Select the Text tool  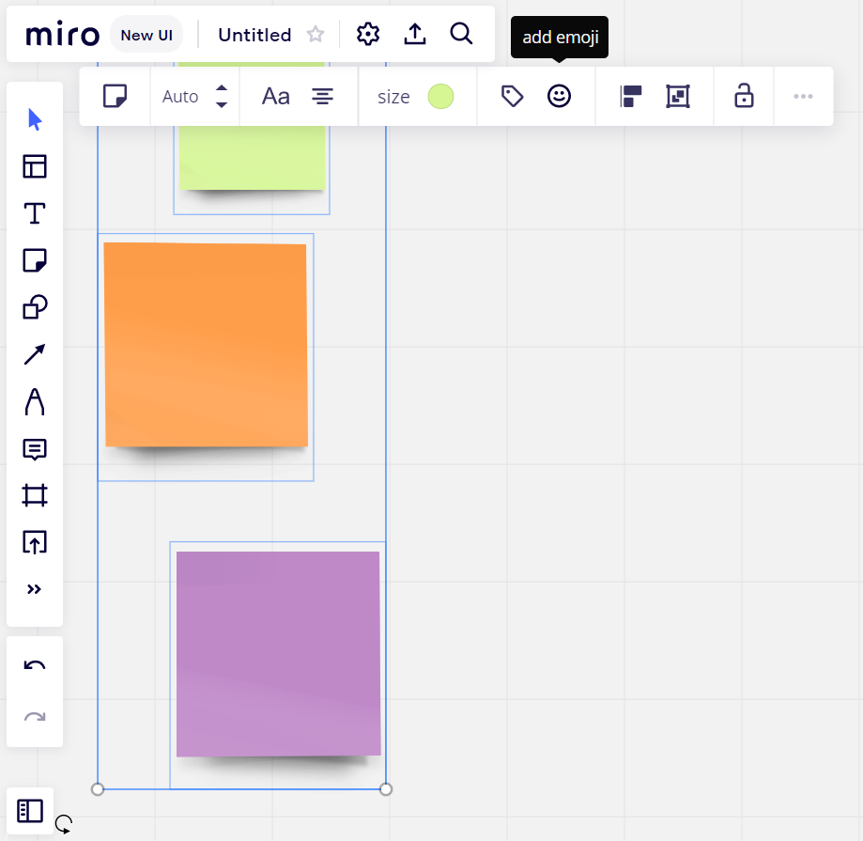[x=35, y=214]
